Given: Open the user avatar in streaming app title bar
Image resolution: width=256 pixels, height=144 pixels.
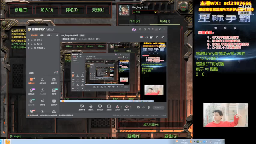Looking at the screenshot, I should (134, 29).
